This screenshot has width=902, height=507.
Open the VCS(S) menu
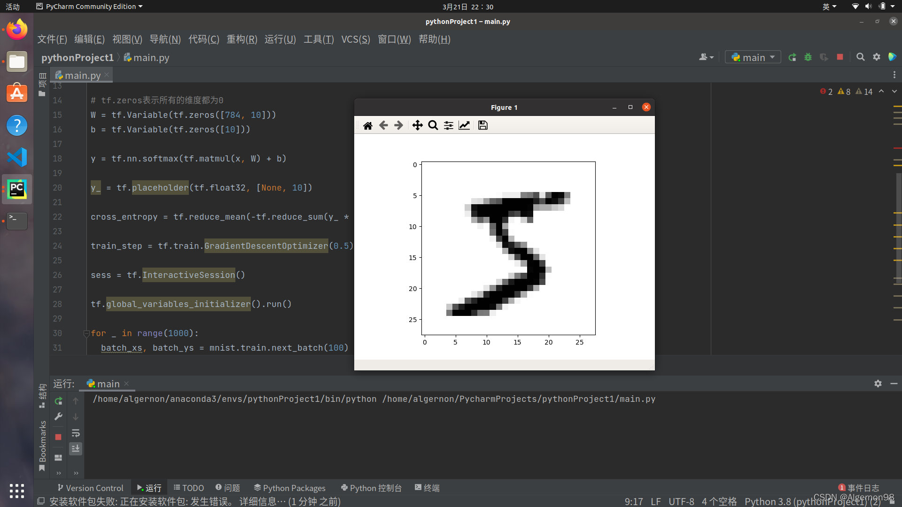[x=356, y=39]
